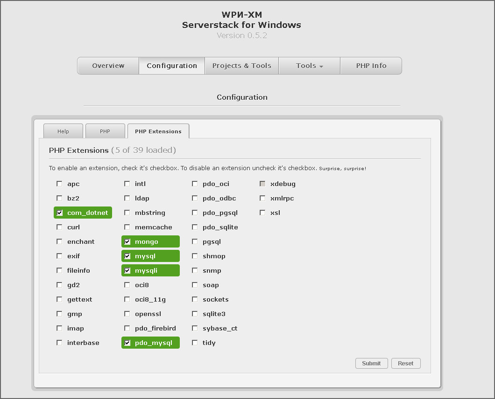This screenshot has width=495, height=399.
Task: Uncheck the mongo extension
Action: pos(127,242)
